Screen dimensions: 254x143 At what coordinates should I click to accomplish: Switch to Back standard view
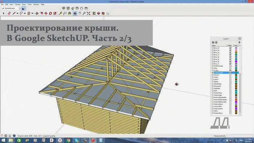click(82, 8)
